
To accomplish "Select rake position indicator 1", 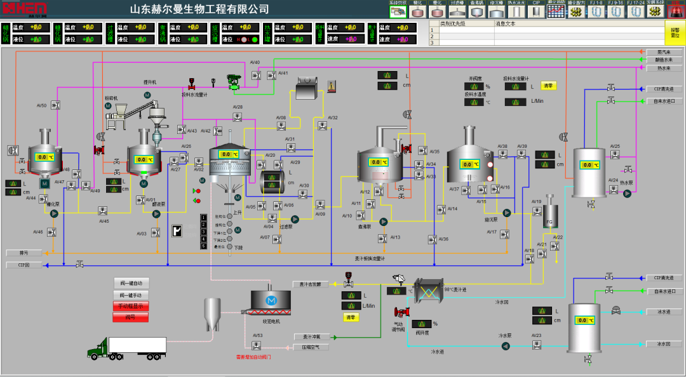I will click(203, 218).
